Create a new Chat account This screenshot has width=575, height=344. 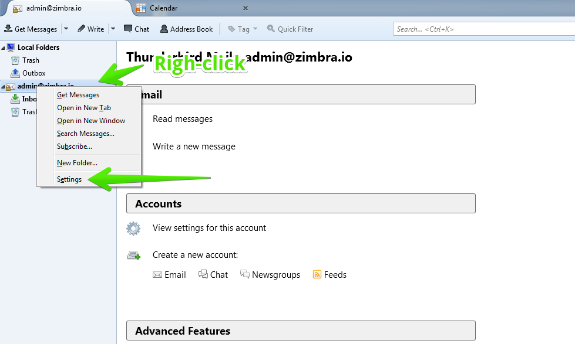[x=213, y=275]
